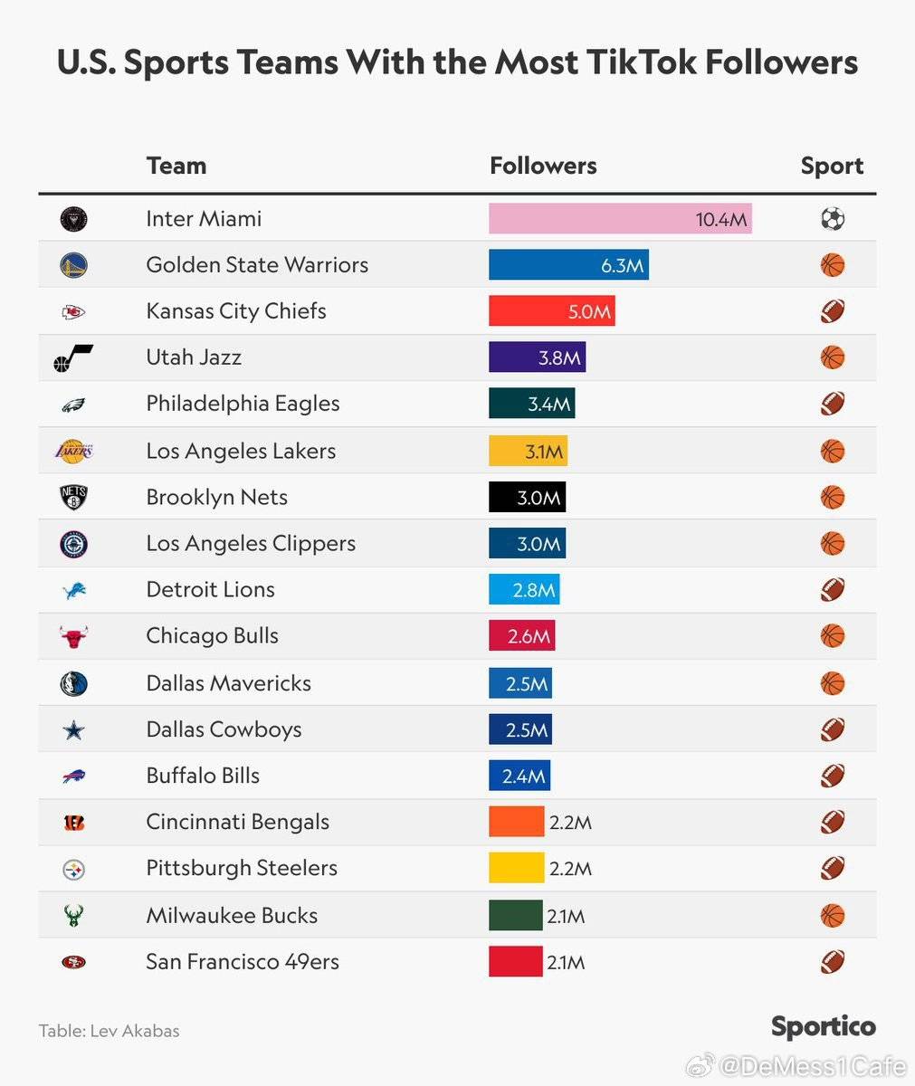
Task: Click the Followers column header
Action: [543, 166]
